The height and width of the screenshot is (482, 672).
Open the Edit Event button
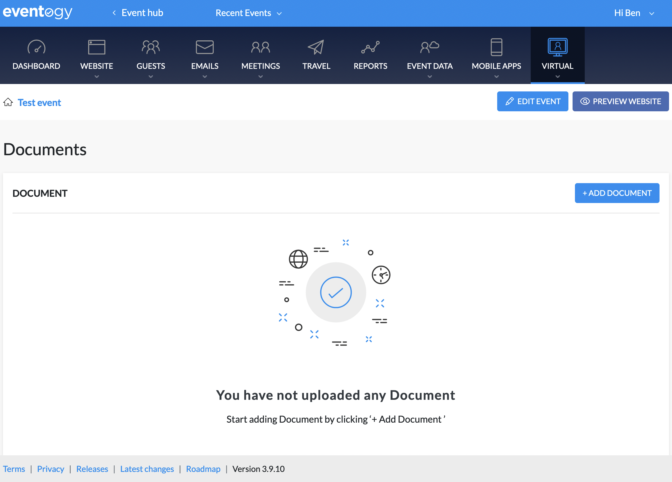coord(532,101)
